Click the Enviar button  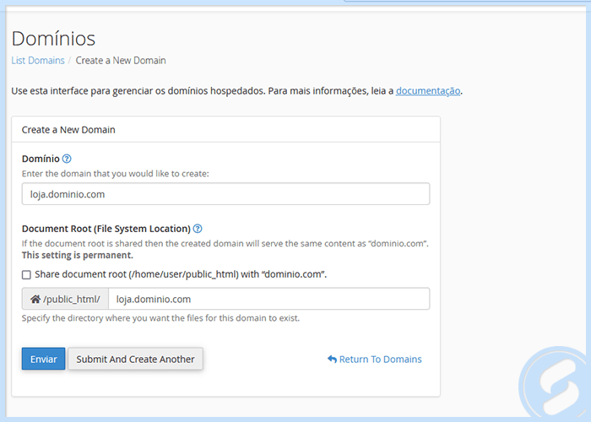[x=43, y=359]
